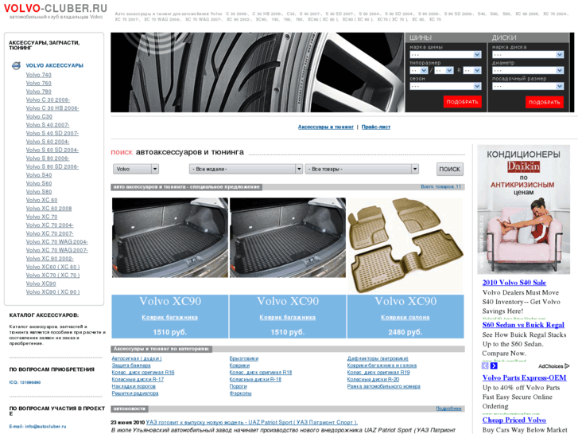This screenshot has width=578, height=434.
Task: Open beige cabin mats product photo
Action: [x=405, y=245]
